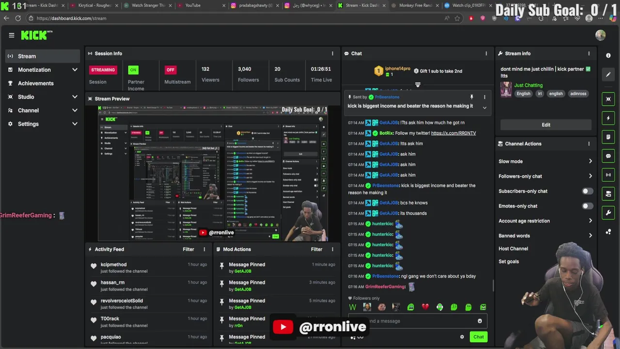The width and height of the screenshot is (620, 349).
Task: Open Followers-only chat options chevron
Action: (x=590, y=176)
